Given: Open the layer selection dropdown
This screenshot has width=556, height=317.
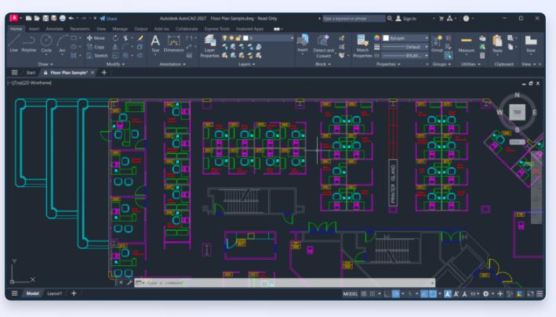Looking at the screenshot, I should pyautogui.click(x=268, y=38).
